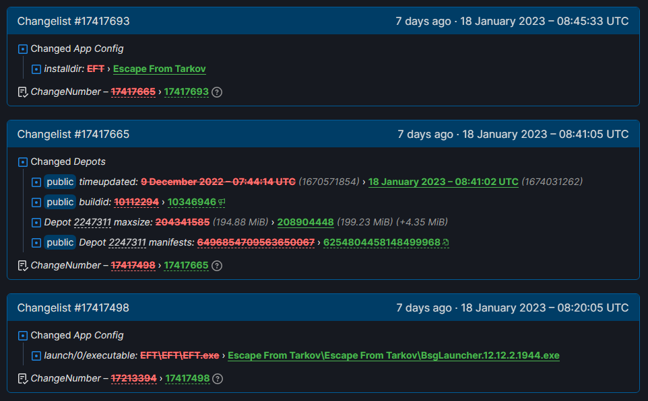Open old change number 17417665 in first changelist
The height and width of the screenshot is (401, 648).
click(133, 92)
